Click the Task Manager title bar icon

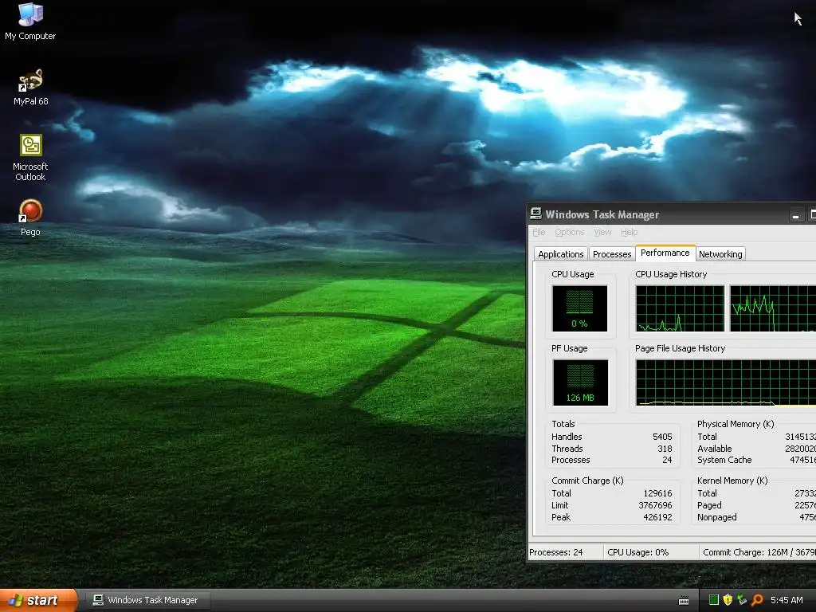[535, 214]
